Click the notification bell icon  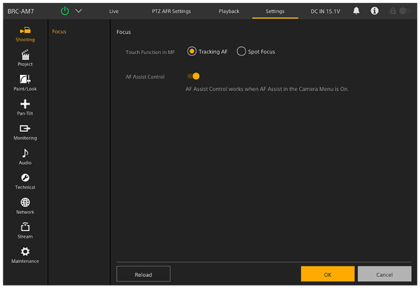point(356,11)
